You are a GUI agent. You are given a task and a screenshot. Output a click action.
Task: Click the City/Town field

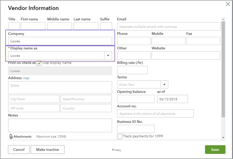click(x=34, y=99)
